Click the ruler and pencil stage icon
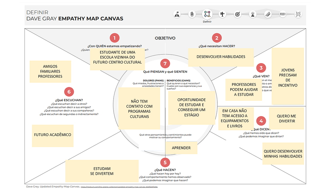 click(x=268, y=14)
